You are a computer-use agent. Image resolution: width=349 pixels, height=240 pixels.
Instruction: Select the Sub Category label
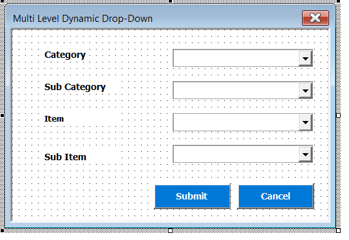pos(75,87)
